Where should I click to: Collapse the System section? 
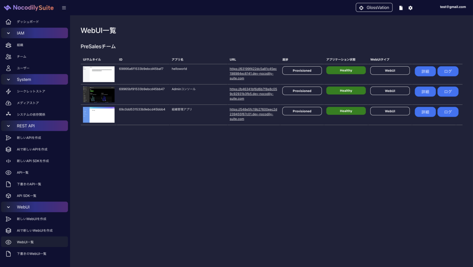coord(35,80)
